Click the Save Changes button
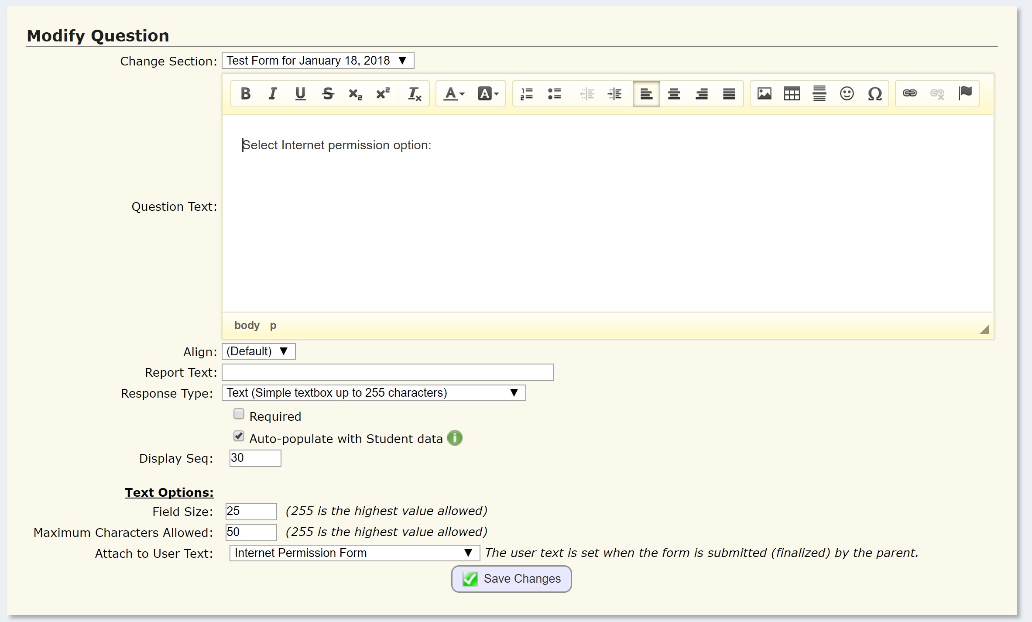Image resolution: width=1032 pixels, height=622 pixels. click(x=511, y=579)
